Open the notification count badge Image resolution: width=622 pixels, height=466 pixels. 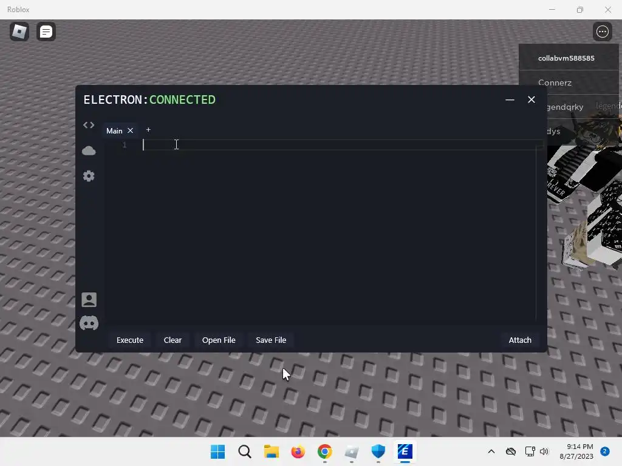605,451
